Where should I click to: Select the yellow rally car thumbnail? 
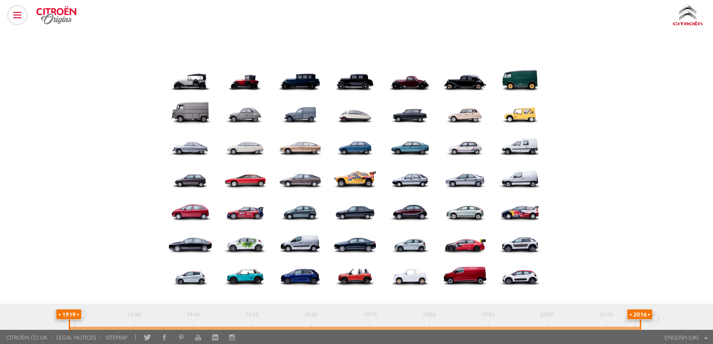[x=355, y=179]
